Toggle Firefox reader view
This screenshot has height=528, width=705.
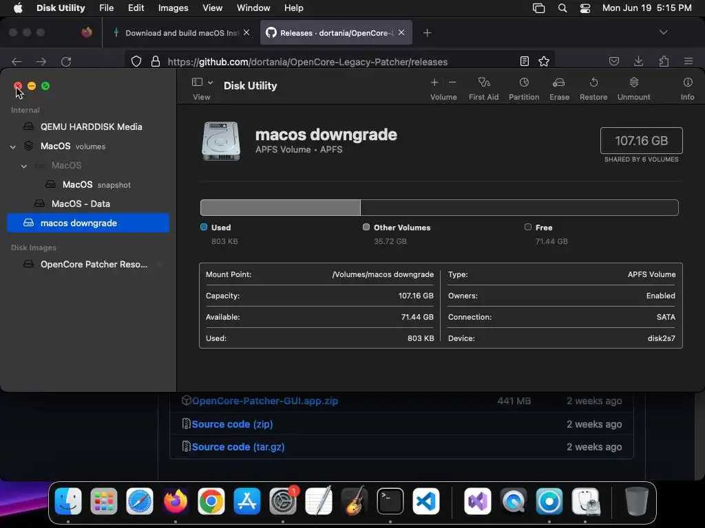pyautogui.click(x=524, y=61)
